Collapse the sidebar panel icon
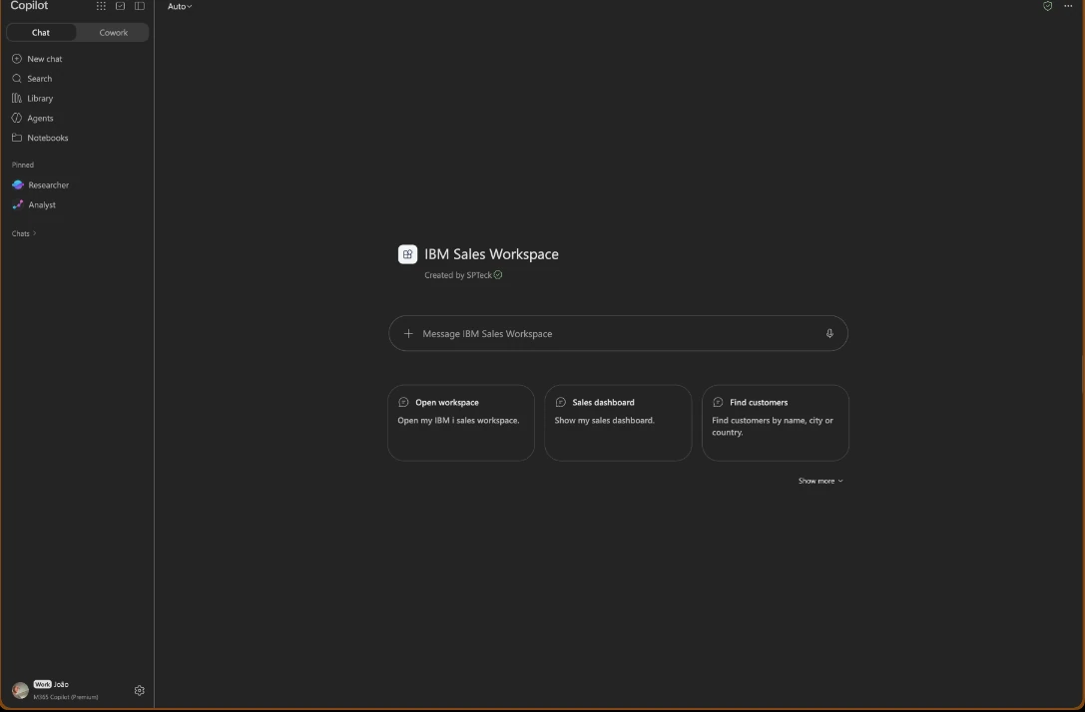The height and width of the screenshot is (712, 1085). point(140,6)
